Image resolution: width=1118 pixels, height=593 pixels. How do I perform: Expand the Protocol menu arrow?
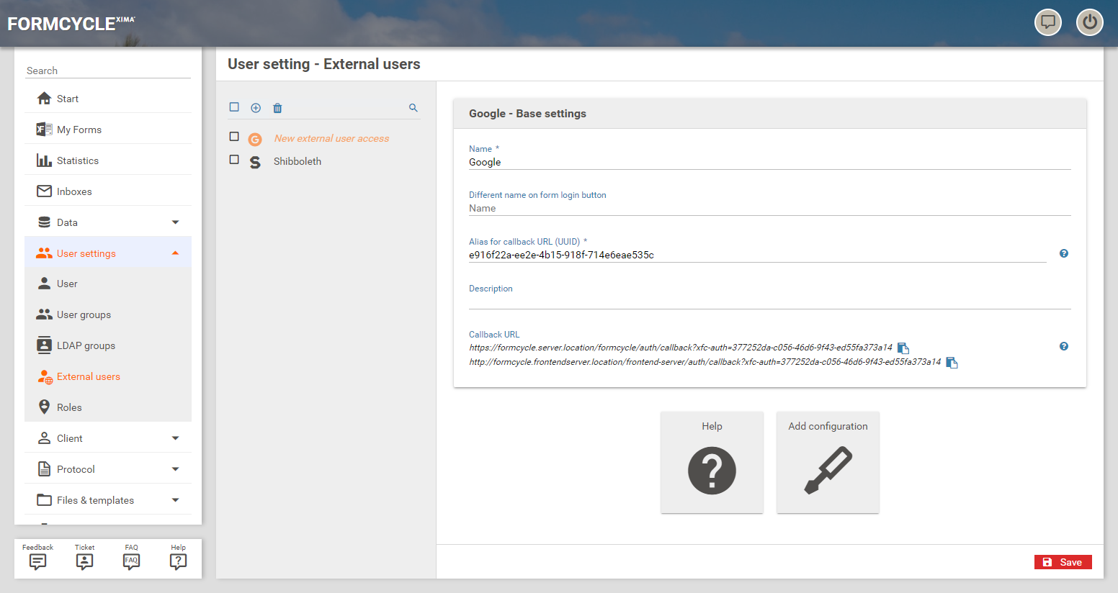point(175,469)
